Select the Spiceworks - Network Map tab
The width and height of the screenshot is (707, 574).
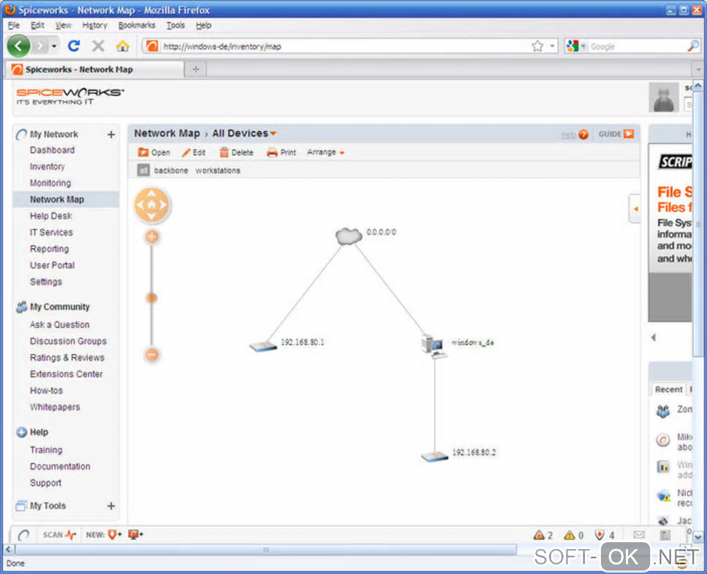[x=94, y=69]
